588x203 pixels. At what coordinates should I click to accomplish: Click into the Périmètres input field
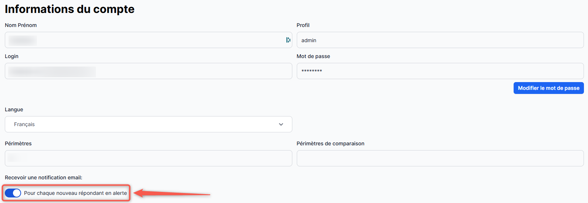point(148,158)
